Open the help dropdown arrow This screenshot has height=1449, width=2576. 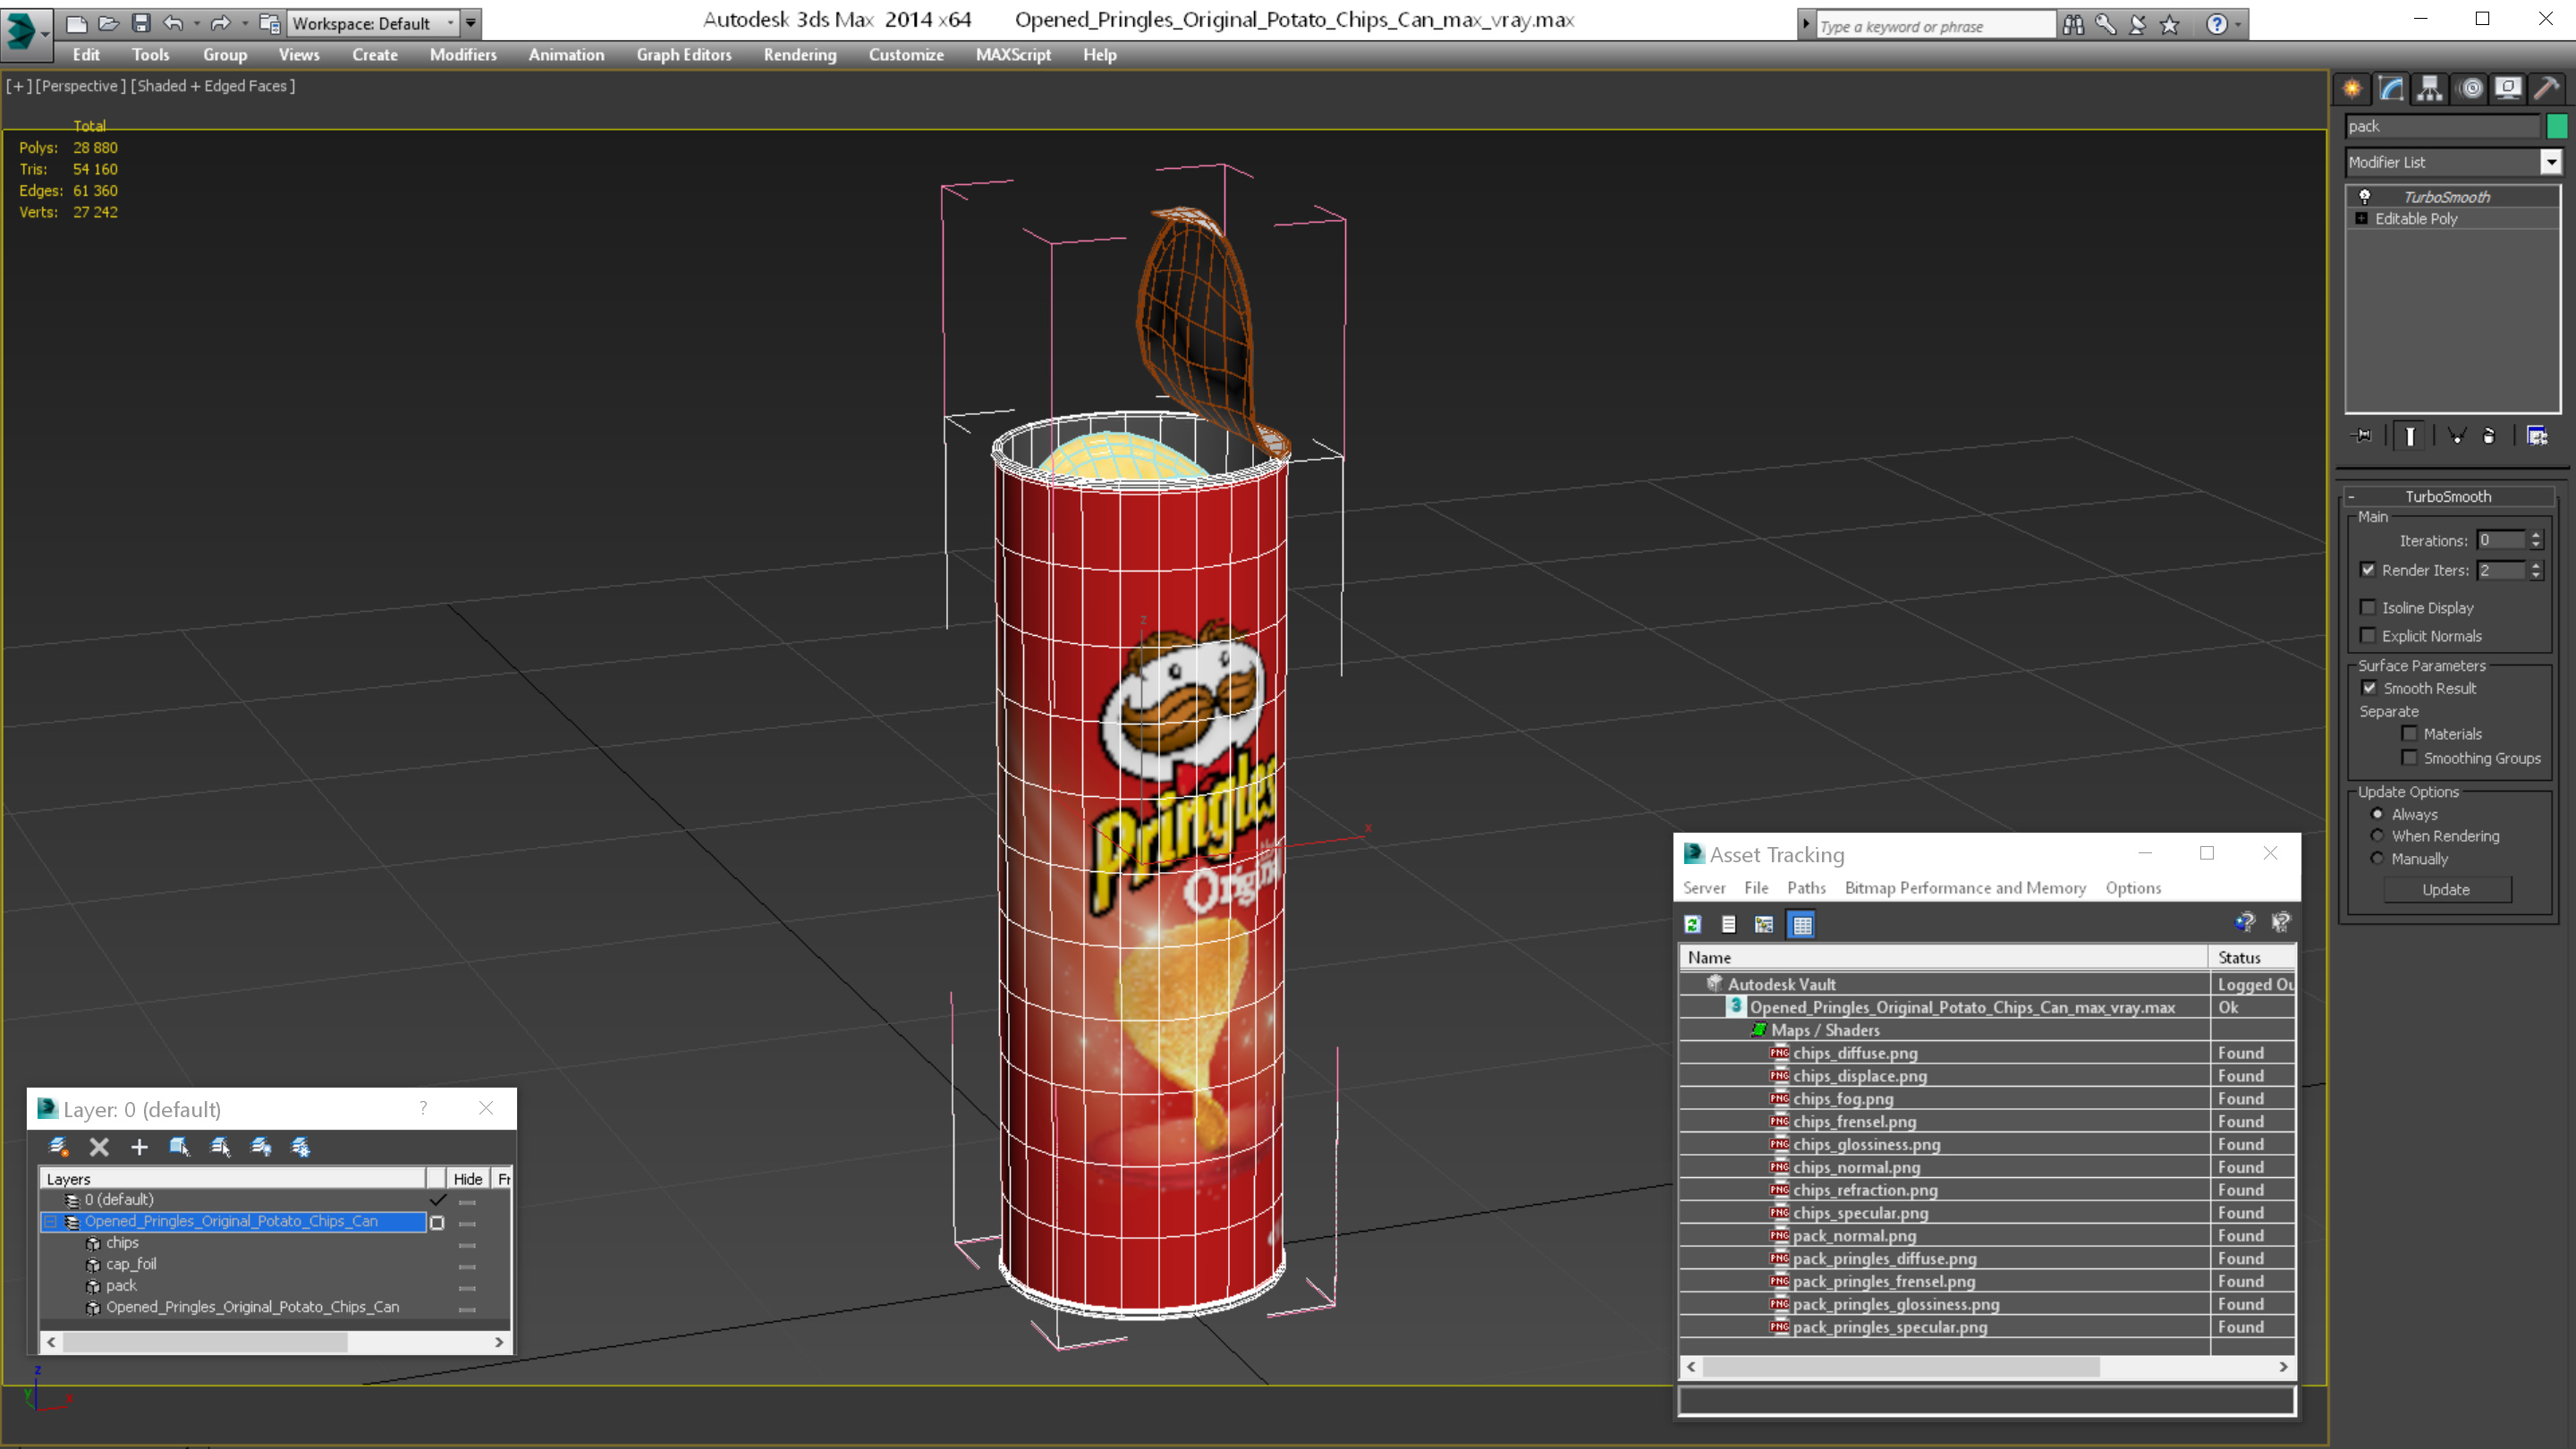pyautogui.click(x=2238, y=25)
